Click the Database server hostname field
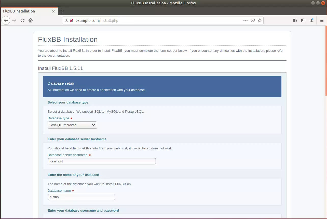 point(102,161)
